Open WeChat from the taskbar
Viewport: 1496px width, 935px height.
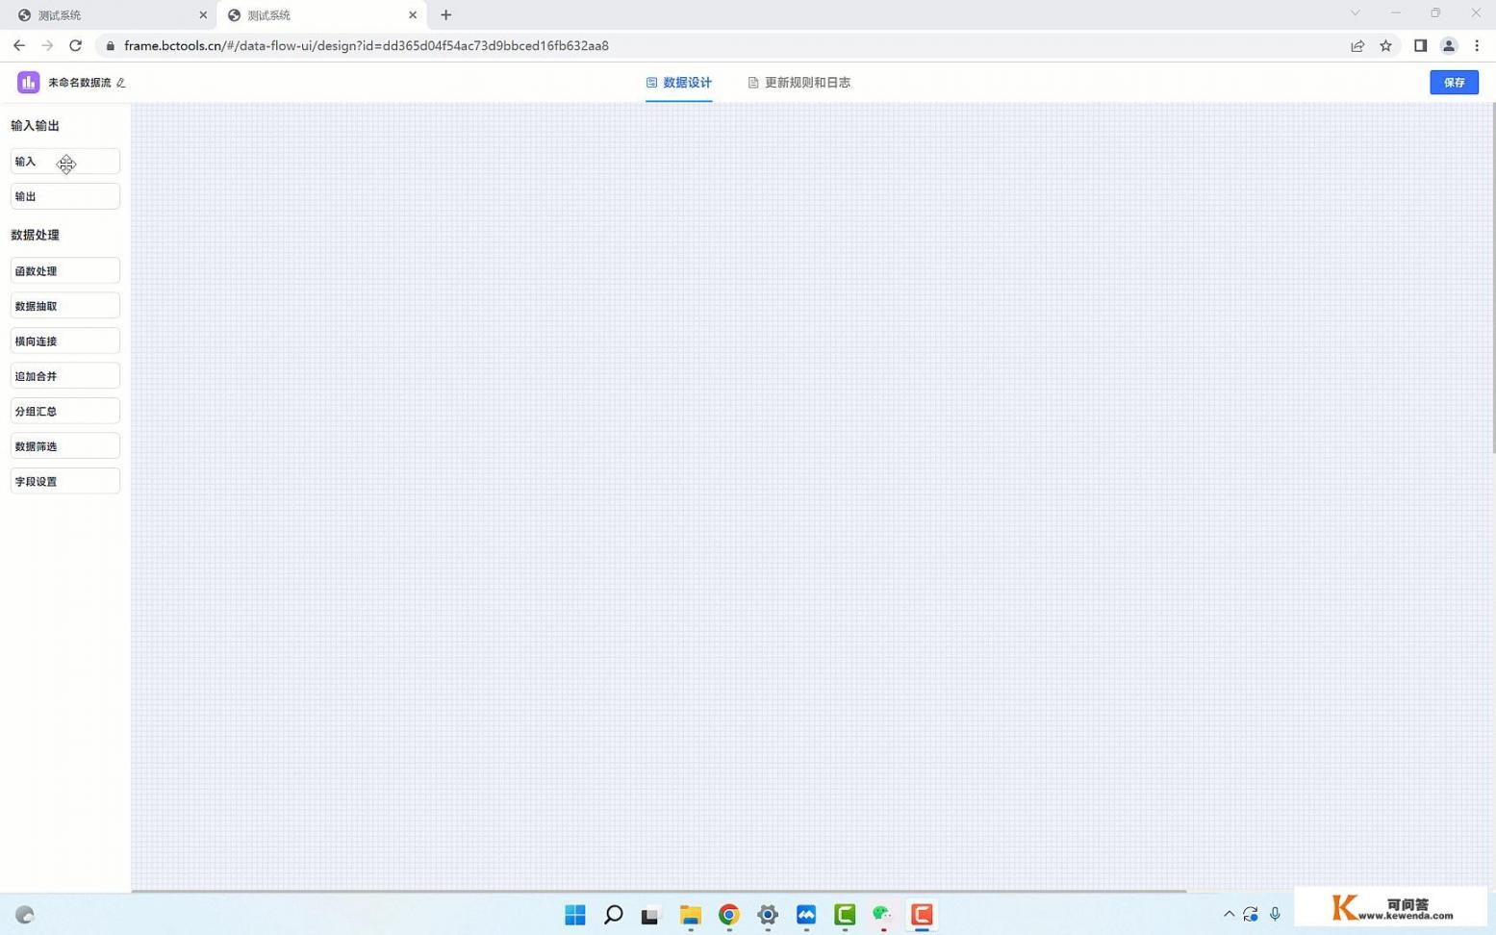click(882, 915)
